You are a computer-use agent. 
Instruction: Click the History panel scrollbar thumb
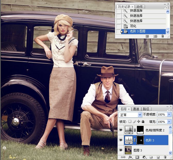tap(168, 29)
